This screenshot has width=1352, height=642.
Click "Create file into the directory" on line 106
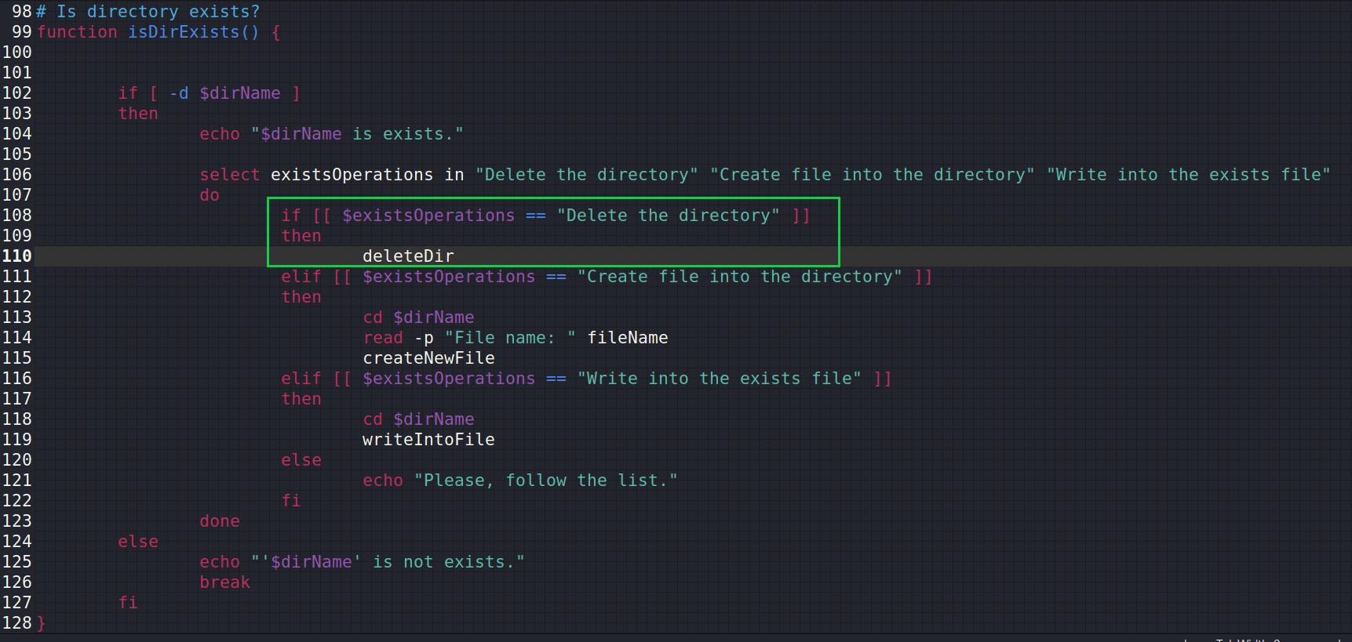click(873, 175)
